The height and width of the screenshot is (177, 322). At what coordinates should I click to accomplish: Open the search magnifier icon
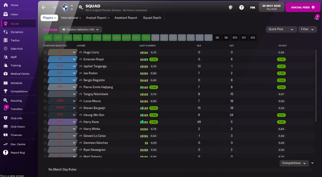click(x=81, y=8)
